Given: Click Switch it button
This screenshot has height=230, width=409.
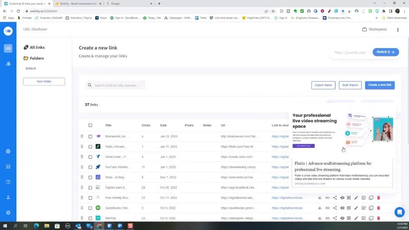Looking at the screenshot, I should click(386, 52).
